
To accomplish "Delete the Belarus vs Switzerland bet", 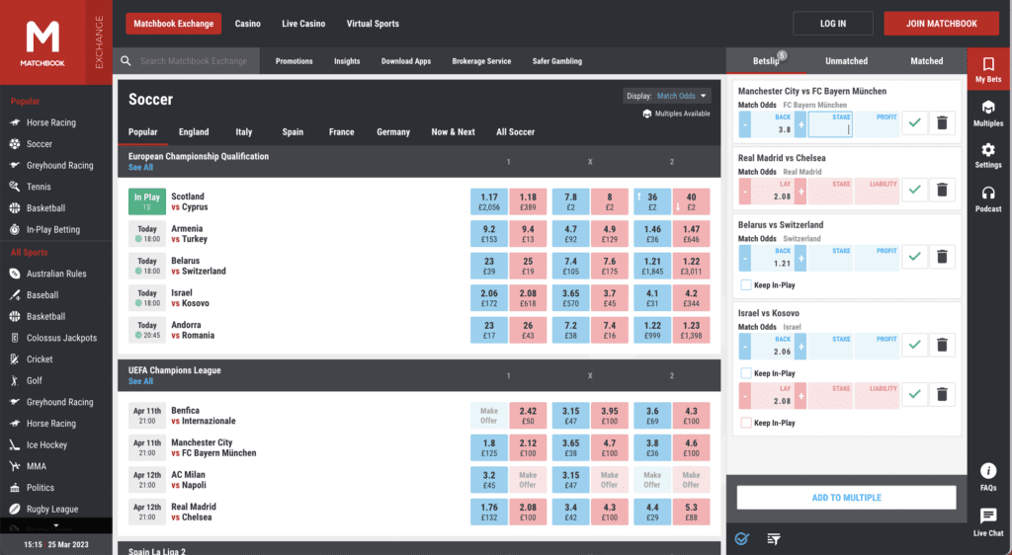I will pos(942,257).
